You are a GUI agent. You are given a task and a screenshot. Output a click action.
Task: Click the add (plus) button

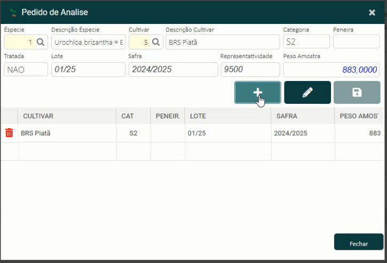[x=257, y=92]
